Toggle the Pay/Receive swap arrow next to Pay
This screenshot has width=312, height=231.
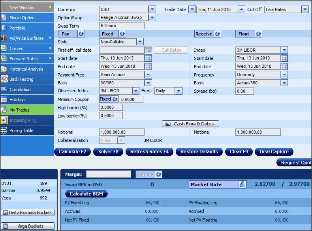[82, 34]
